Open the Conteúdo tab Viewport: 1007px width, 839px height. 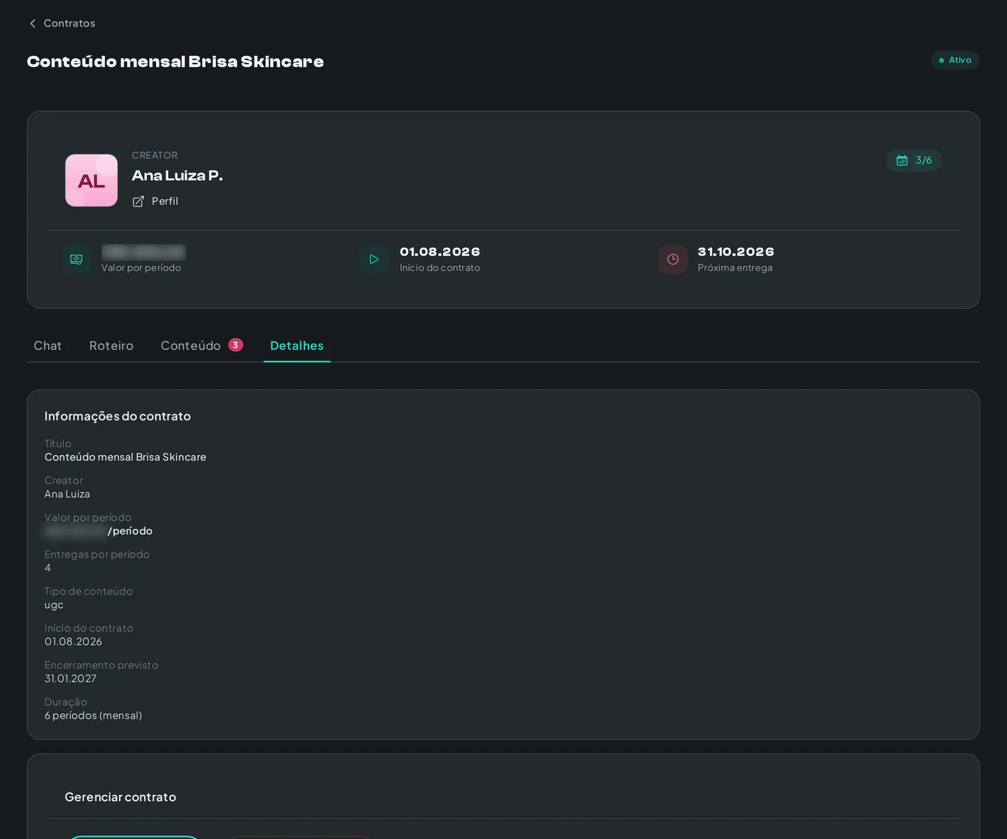point(191,346)
